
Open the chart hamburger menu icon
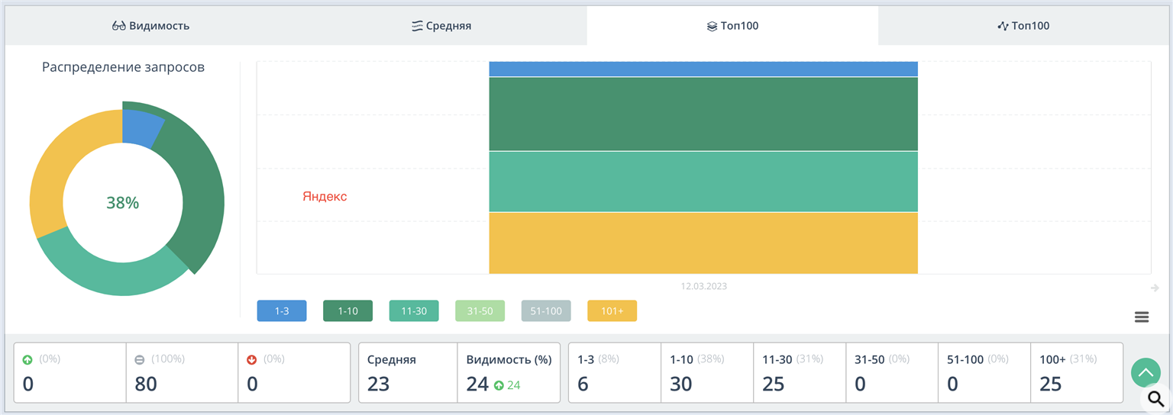[1142, 317]
